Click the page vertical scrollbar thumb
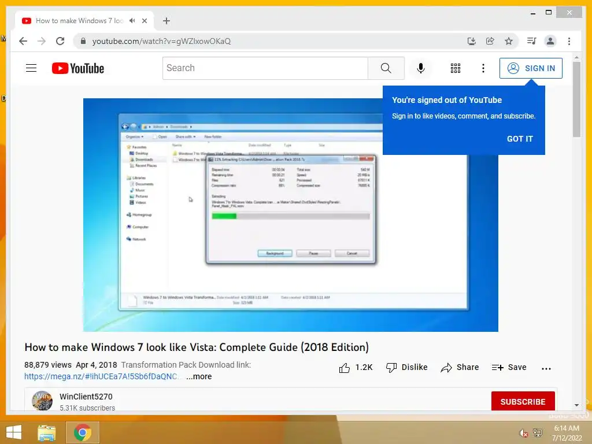This screenshot has height=444, width=592. 576,98
